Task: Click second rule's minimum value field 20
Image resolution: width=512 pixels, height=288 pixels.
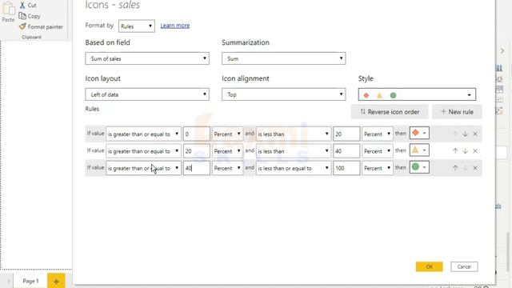Action: coord(197,151)
